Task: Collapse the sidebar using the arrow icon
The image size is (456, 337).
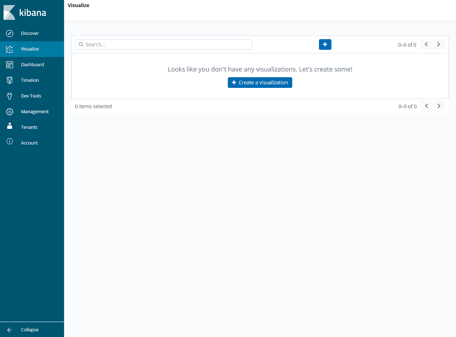Action: tap(10, 330)
